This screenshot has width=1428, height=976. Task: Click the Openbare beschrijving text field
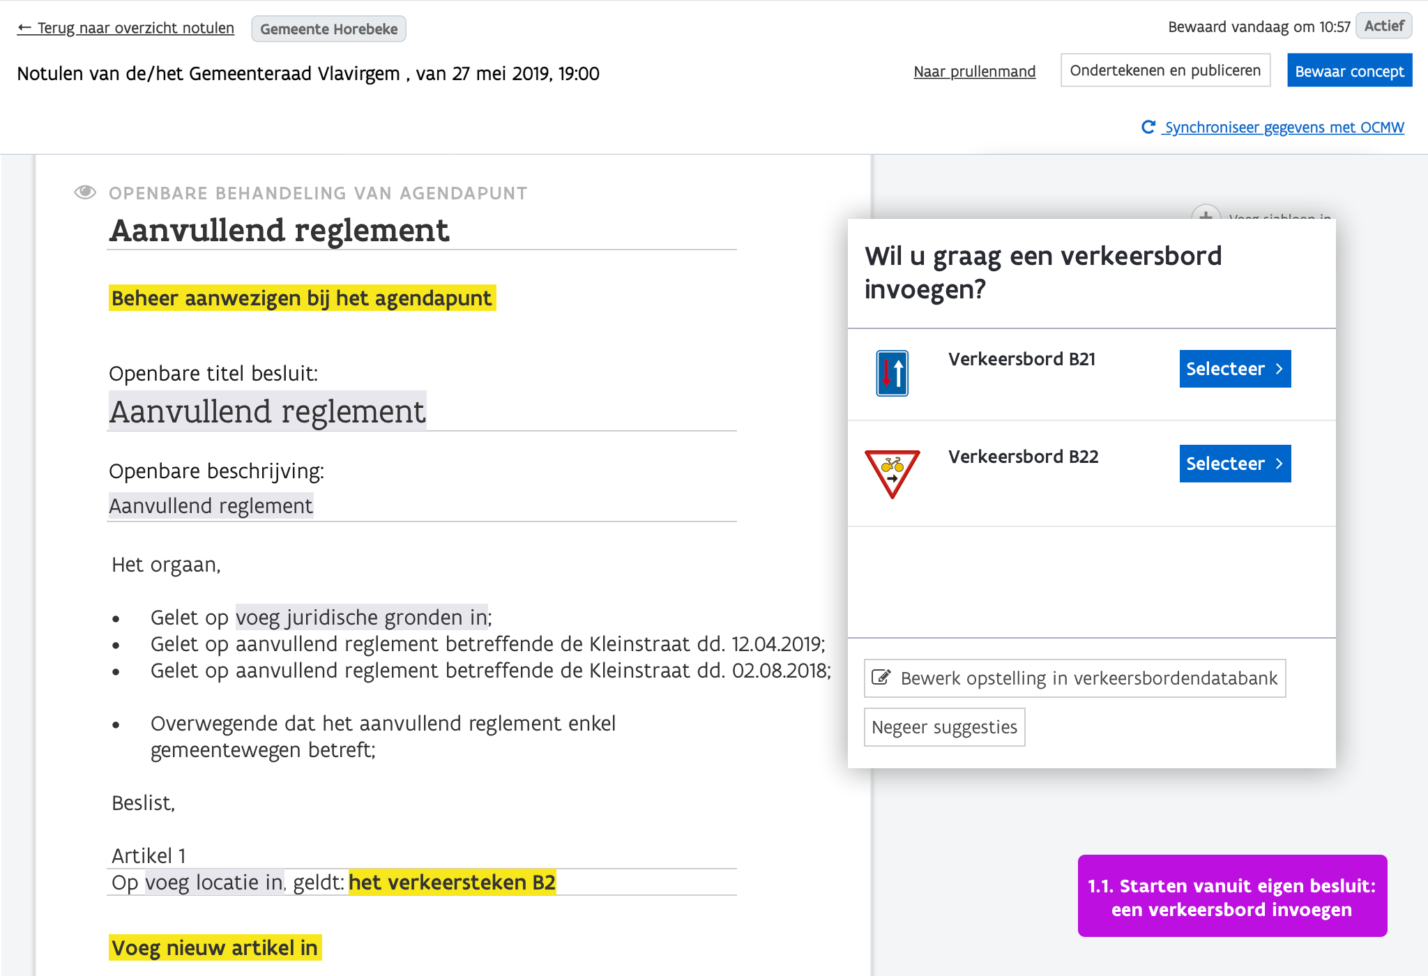tap(211, 505)
